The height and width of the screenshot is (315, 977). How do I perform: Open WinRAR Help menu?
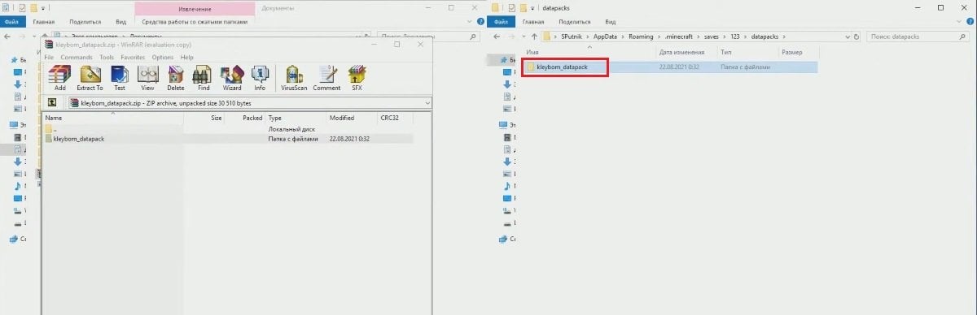pyautogui.click(x=187, y=58)
